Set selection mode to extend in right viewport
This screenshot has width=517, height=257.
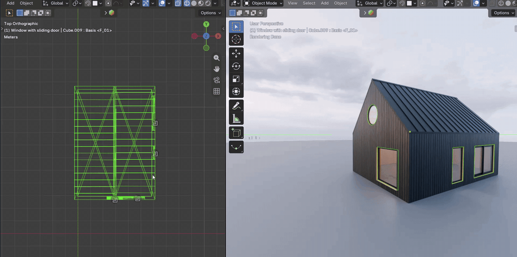(240, 13)
